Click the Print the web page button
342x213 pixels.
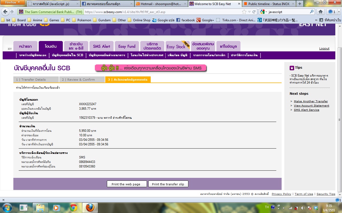(x=127, y=184)
